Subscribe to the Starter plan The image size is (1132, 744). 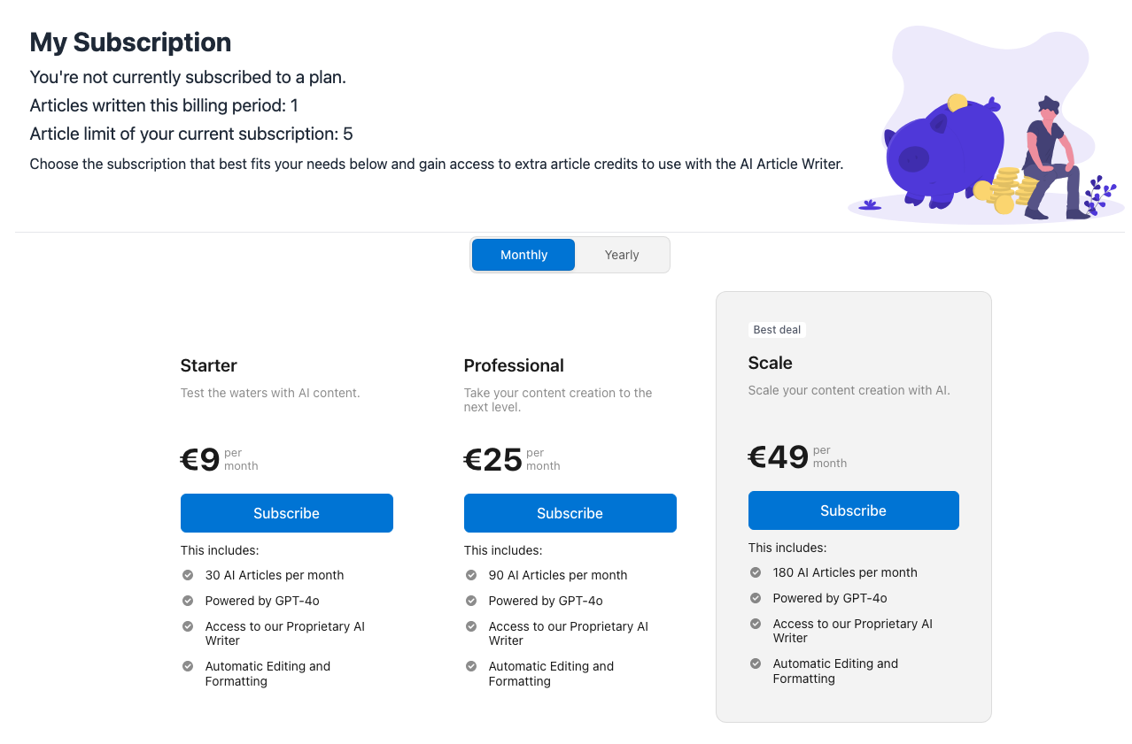(287, 513)
